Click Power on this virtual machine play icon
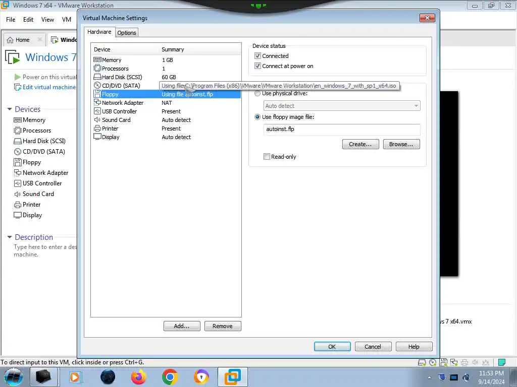 coord(18,77)
